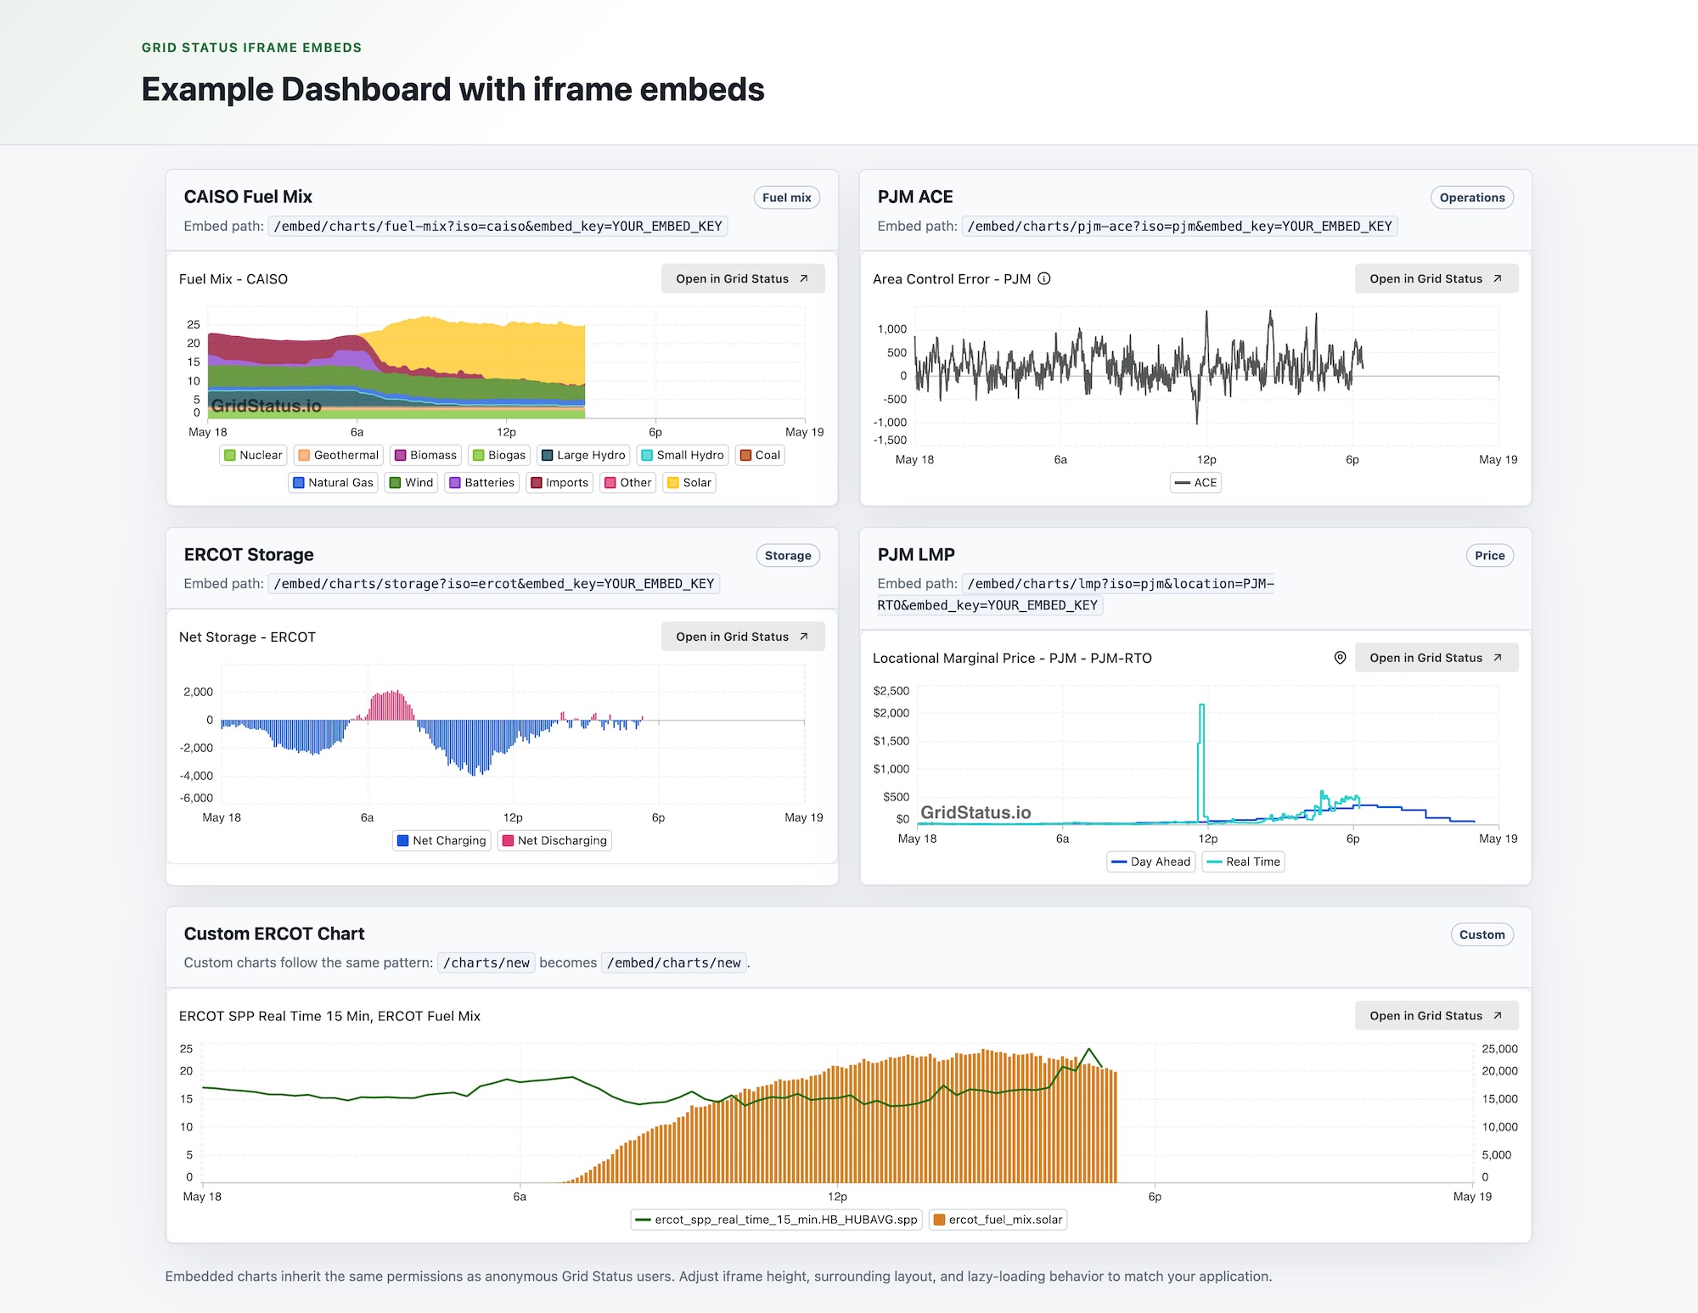Viewport: 1698px width, 1313px height.
Task: Open CAISO Fuel Mix chart in Grid Status
Action: tap(743, 278)
